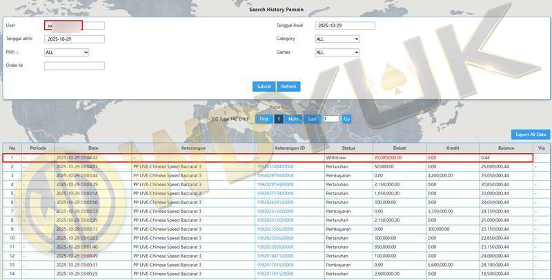Screen dimensions: 552x280
Task: Expand the Category dropdown
Action: (337, 39)
